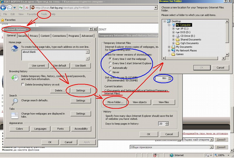Click the Favorites star icon

pyautogui.click(x=2, y=20)
